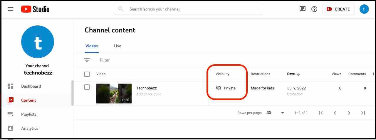This screenshot has height=140, width=376.
Task: Tick the select-all videos checkbox
Action: (x=87, y=74)
